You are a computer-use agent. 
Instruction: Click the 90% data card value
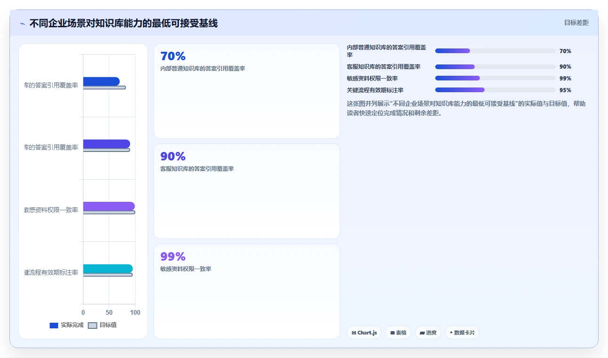pos(173,157)
